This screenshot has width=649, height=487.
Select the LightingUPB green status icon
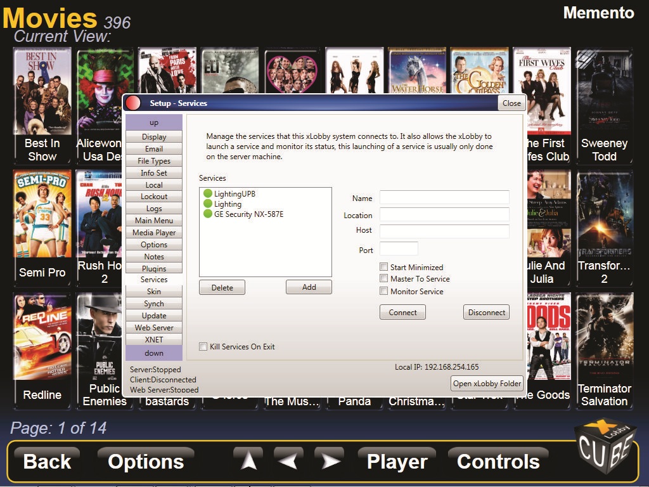[x=208, y=193]
